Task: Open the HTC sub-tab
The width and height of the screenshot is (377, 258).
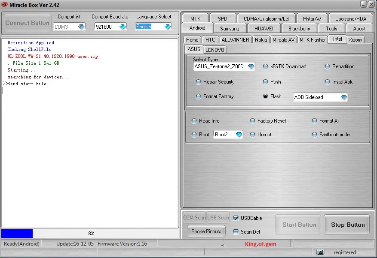Action: 210,39
